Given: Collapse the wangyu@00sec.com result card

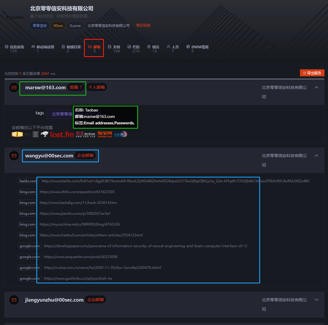Looking at the screenshot, I should pyautogui.click(x=317, y=156).
